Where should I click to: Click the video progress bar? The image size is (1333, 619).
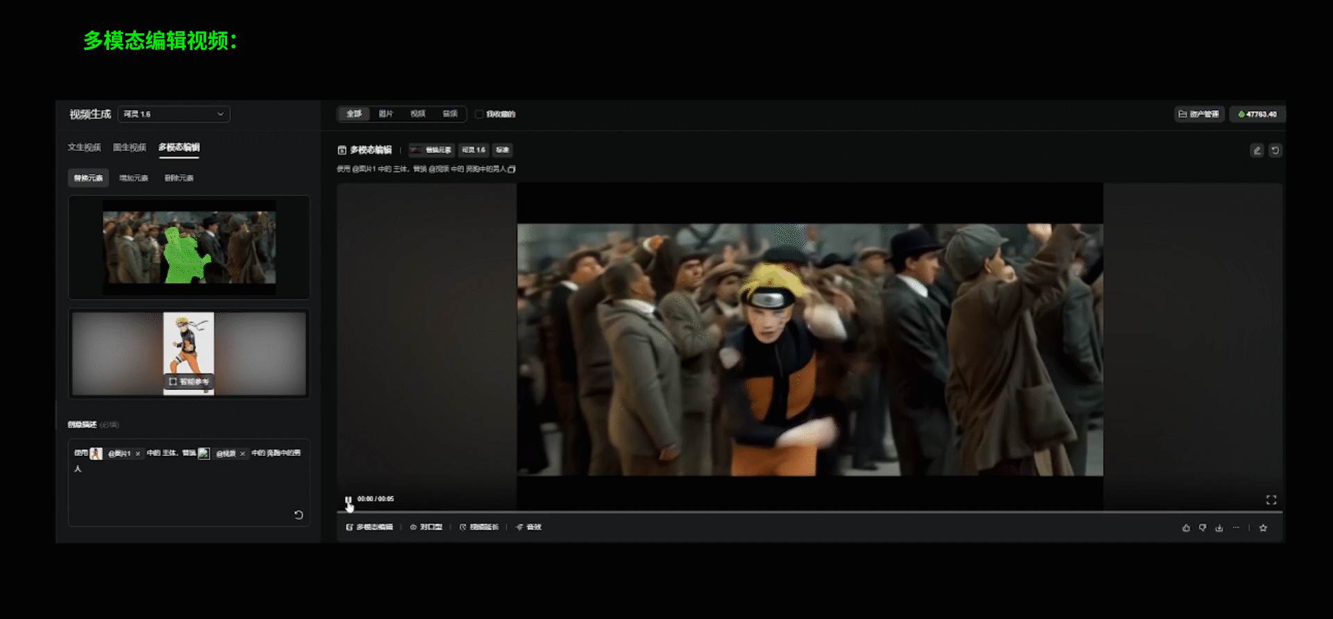[x=810, y=512]
